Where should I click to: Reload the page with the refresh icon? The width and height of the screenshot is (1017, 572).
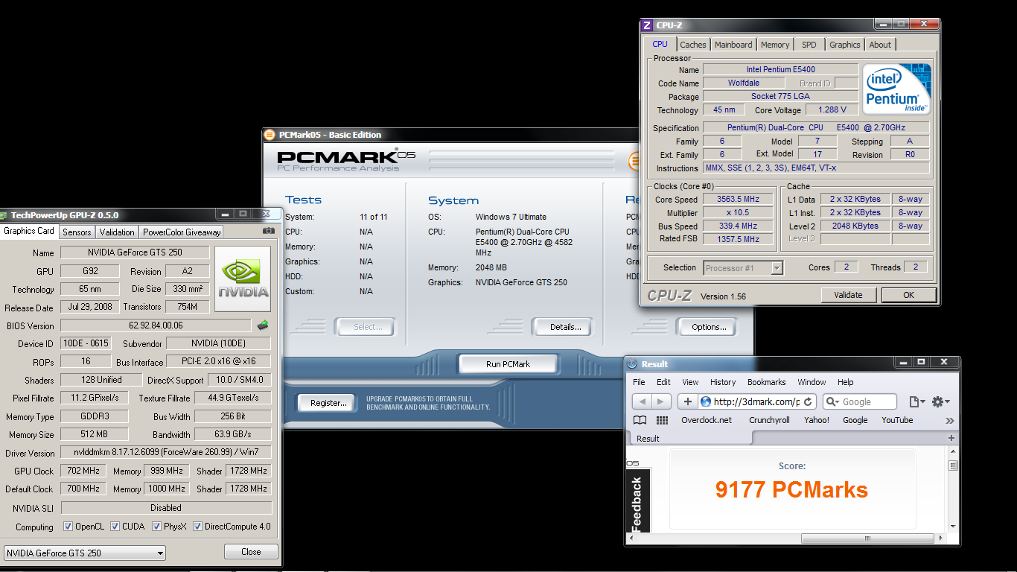[809, 401]
